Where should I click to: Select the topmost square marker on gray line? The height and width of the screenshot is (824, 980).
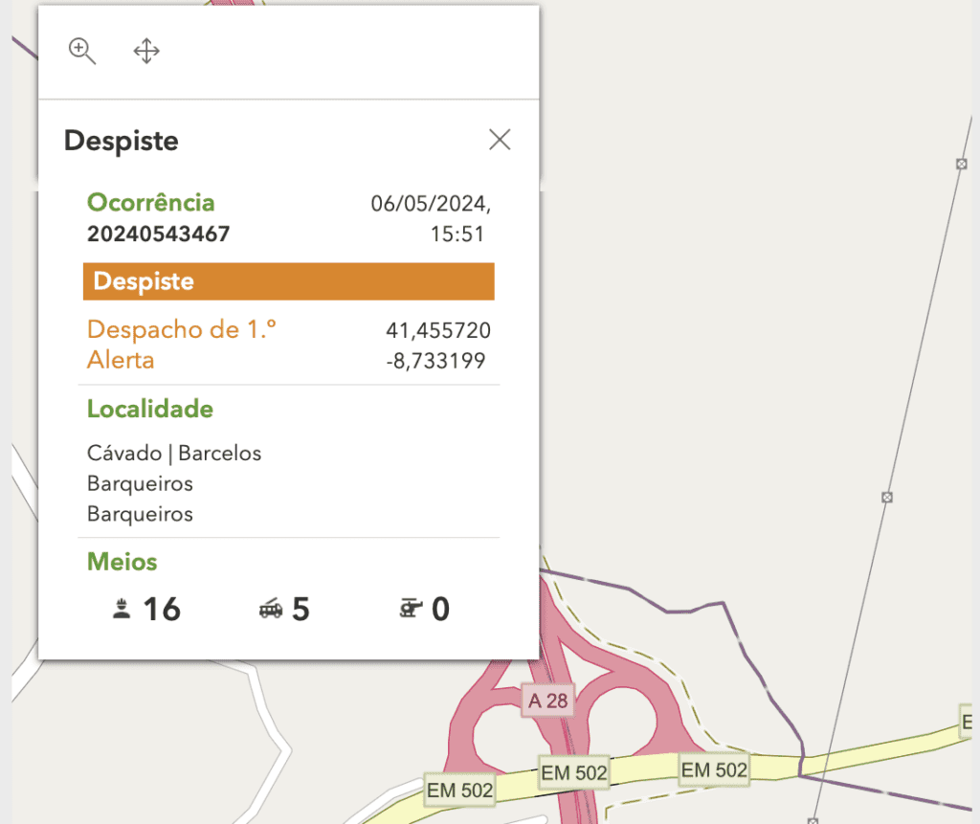(x=962, y=165)
